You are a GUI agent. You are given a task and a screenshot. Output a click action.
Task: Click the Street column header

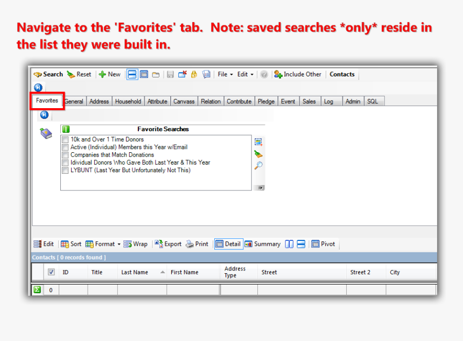click(x=302, y=272)
